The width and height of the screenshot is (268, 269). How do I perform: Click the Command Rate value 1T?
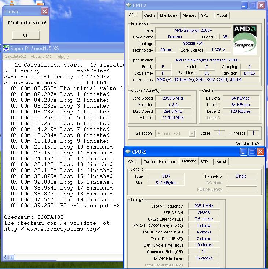click(204, 252)
